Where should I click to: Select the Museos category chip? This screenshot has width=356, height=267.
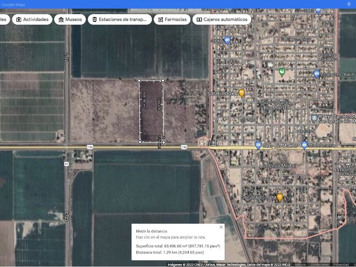pos(70,19)
